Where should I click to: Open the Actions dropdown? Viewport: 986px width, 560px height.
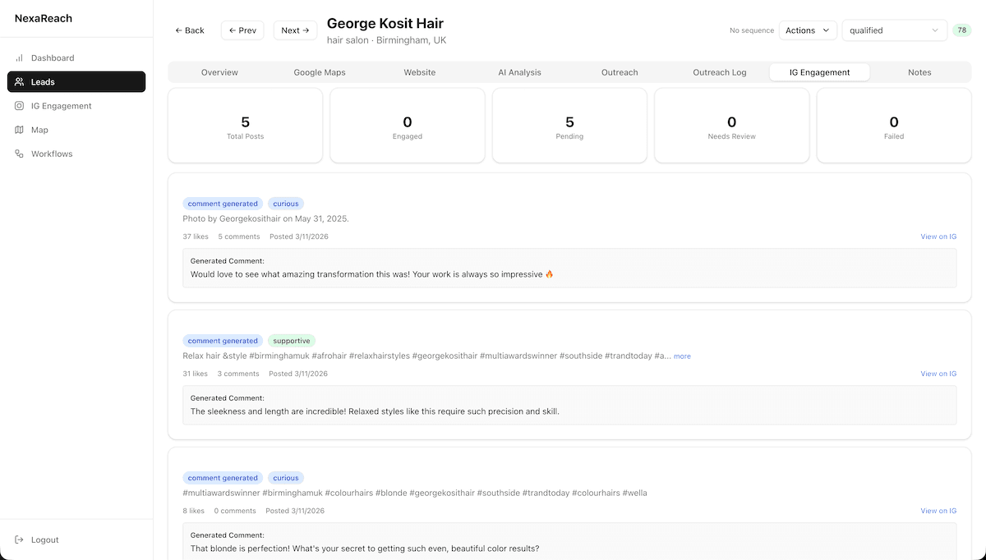click(x=807, y=30)
